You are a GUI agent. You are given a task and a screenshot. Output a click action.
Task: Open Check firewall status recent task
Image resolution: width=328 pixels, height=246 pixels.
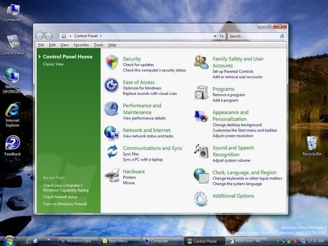click(x=61, y=197)
